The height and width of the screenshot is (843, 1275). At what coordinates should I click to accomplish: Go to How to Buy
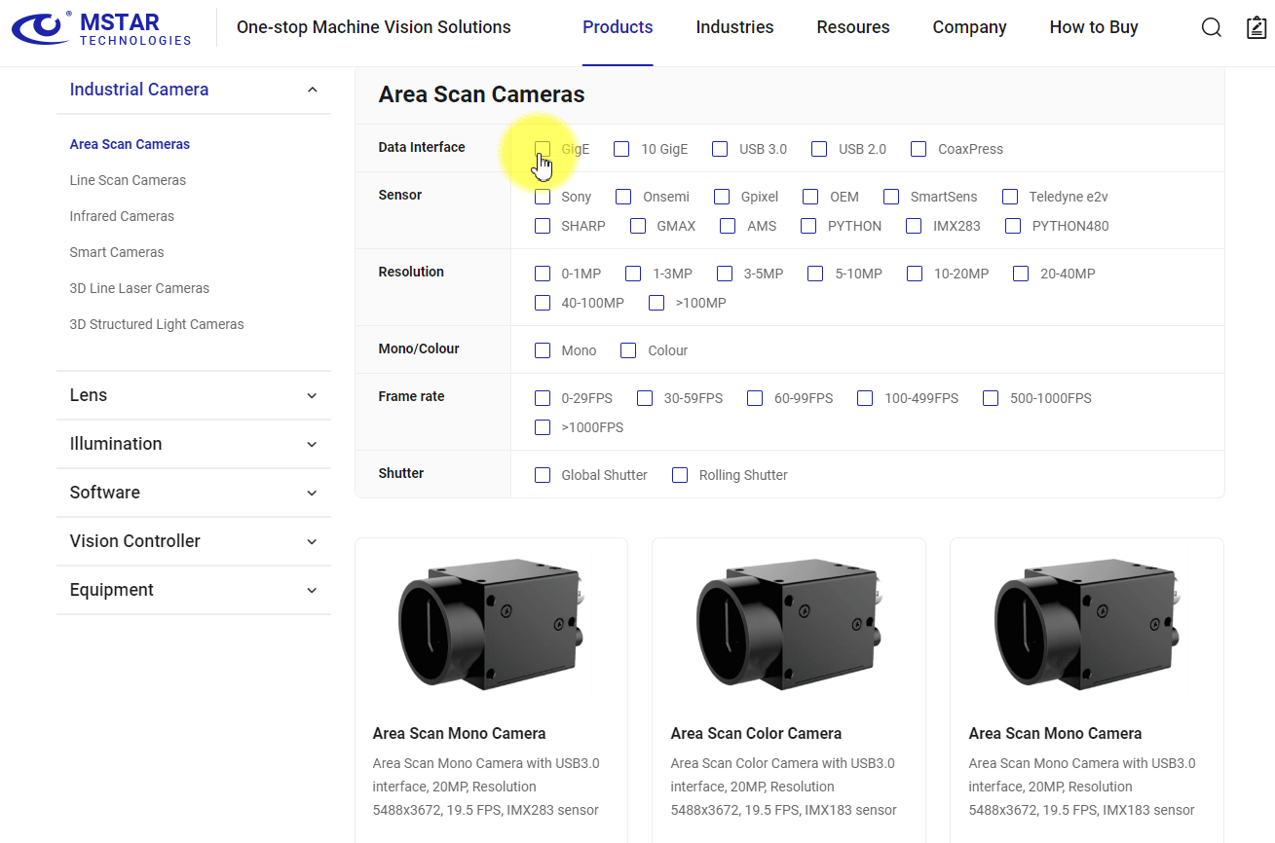point(1093,27)
